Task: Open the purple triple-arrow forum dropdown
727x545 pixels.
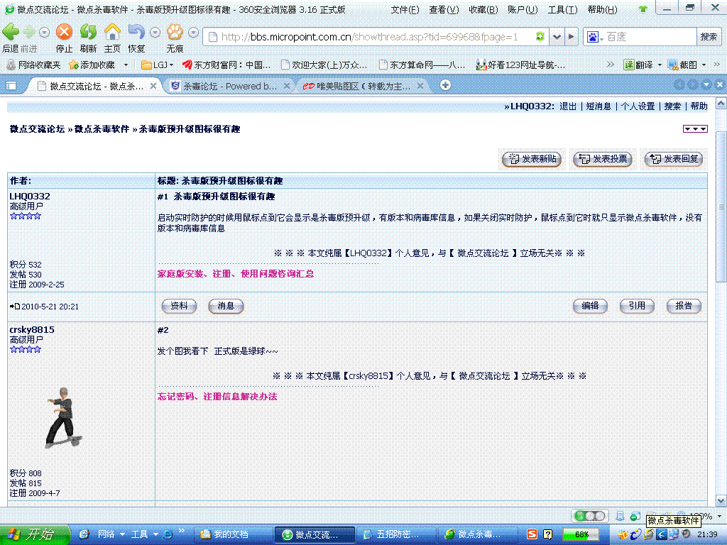Action: click(695, 129)
